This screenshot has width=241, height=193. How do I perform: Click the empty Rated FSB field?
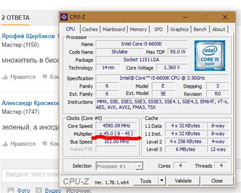(x=116, y=149)
